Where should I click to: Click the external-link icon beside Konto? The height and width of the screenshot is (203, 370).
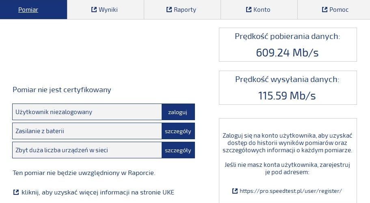tap(249, 9)
